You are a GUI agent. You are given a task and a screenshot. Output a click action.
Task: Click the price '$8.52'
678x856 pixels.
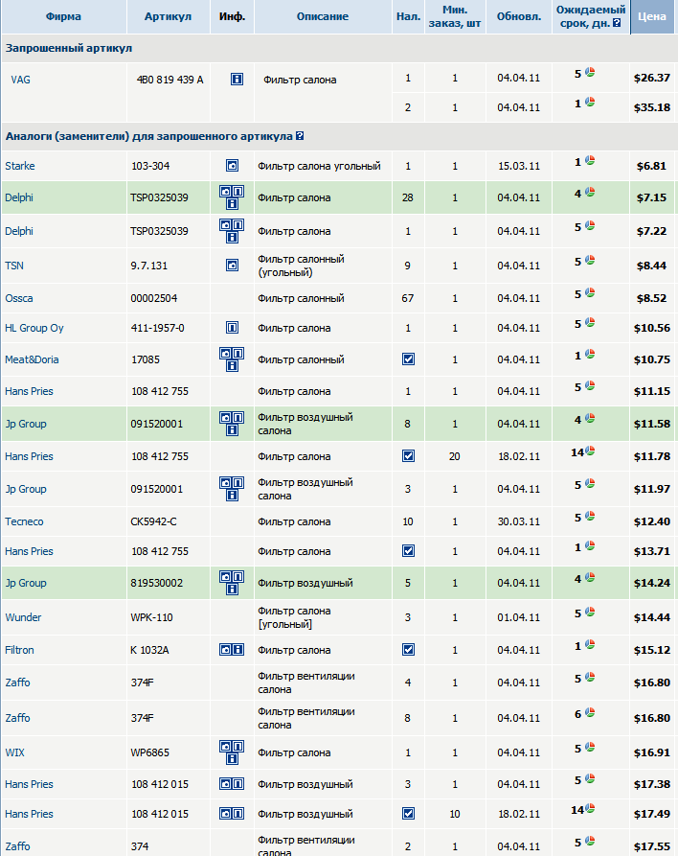click(651, 298)
